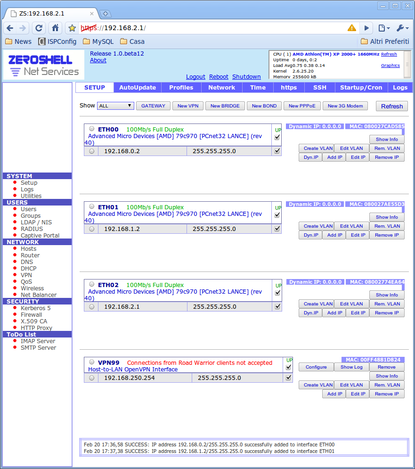Click the New BOND button

pyautogui.click(x=264, y=106)
